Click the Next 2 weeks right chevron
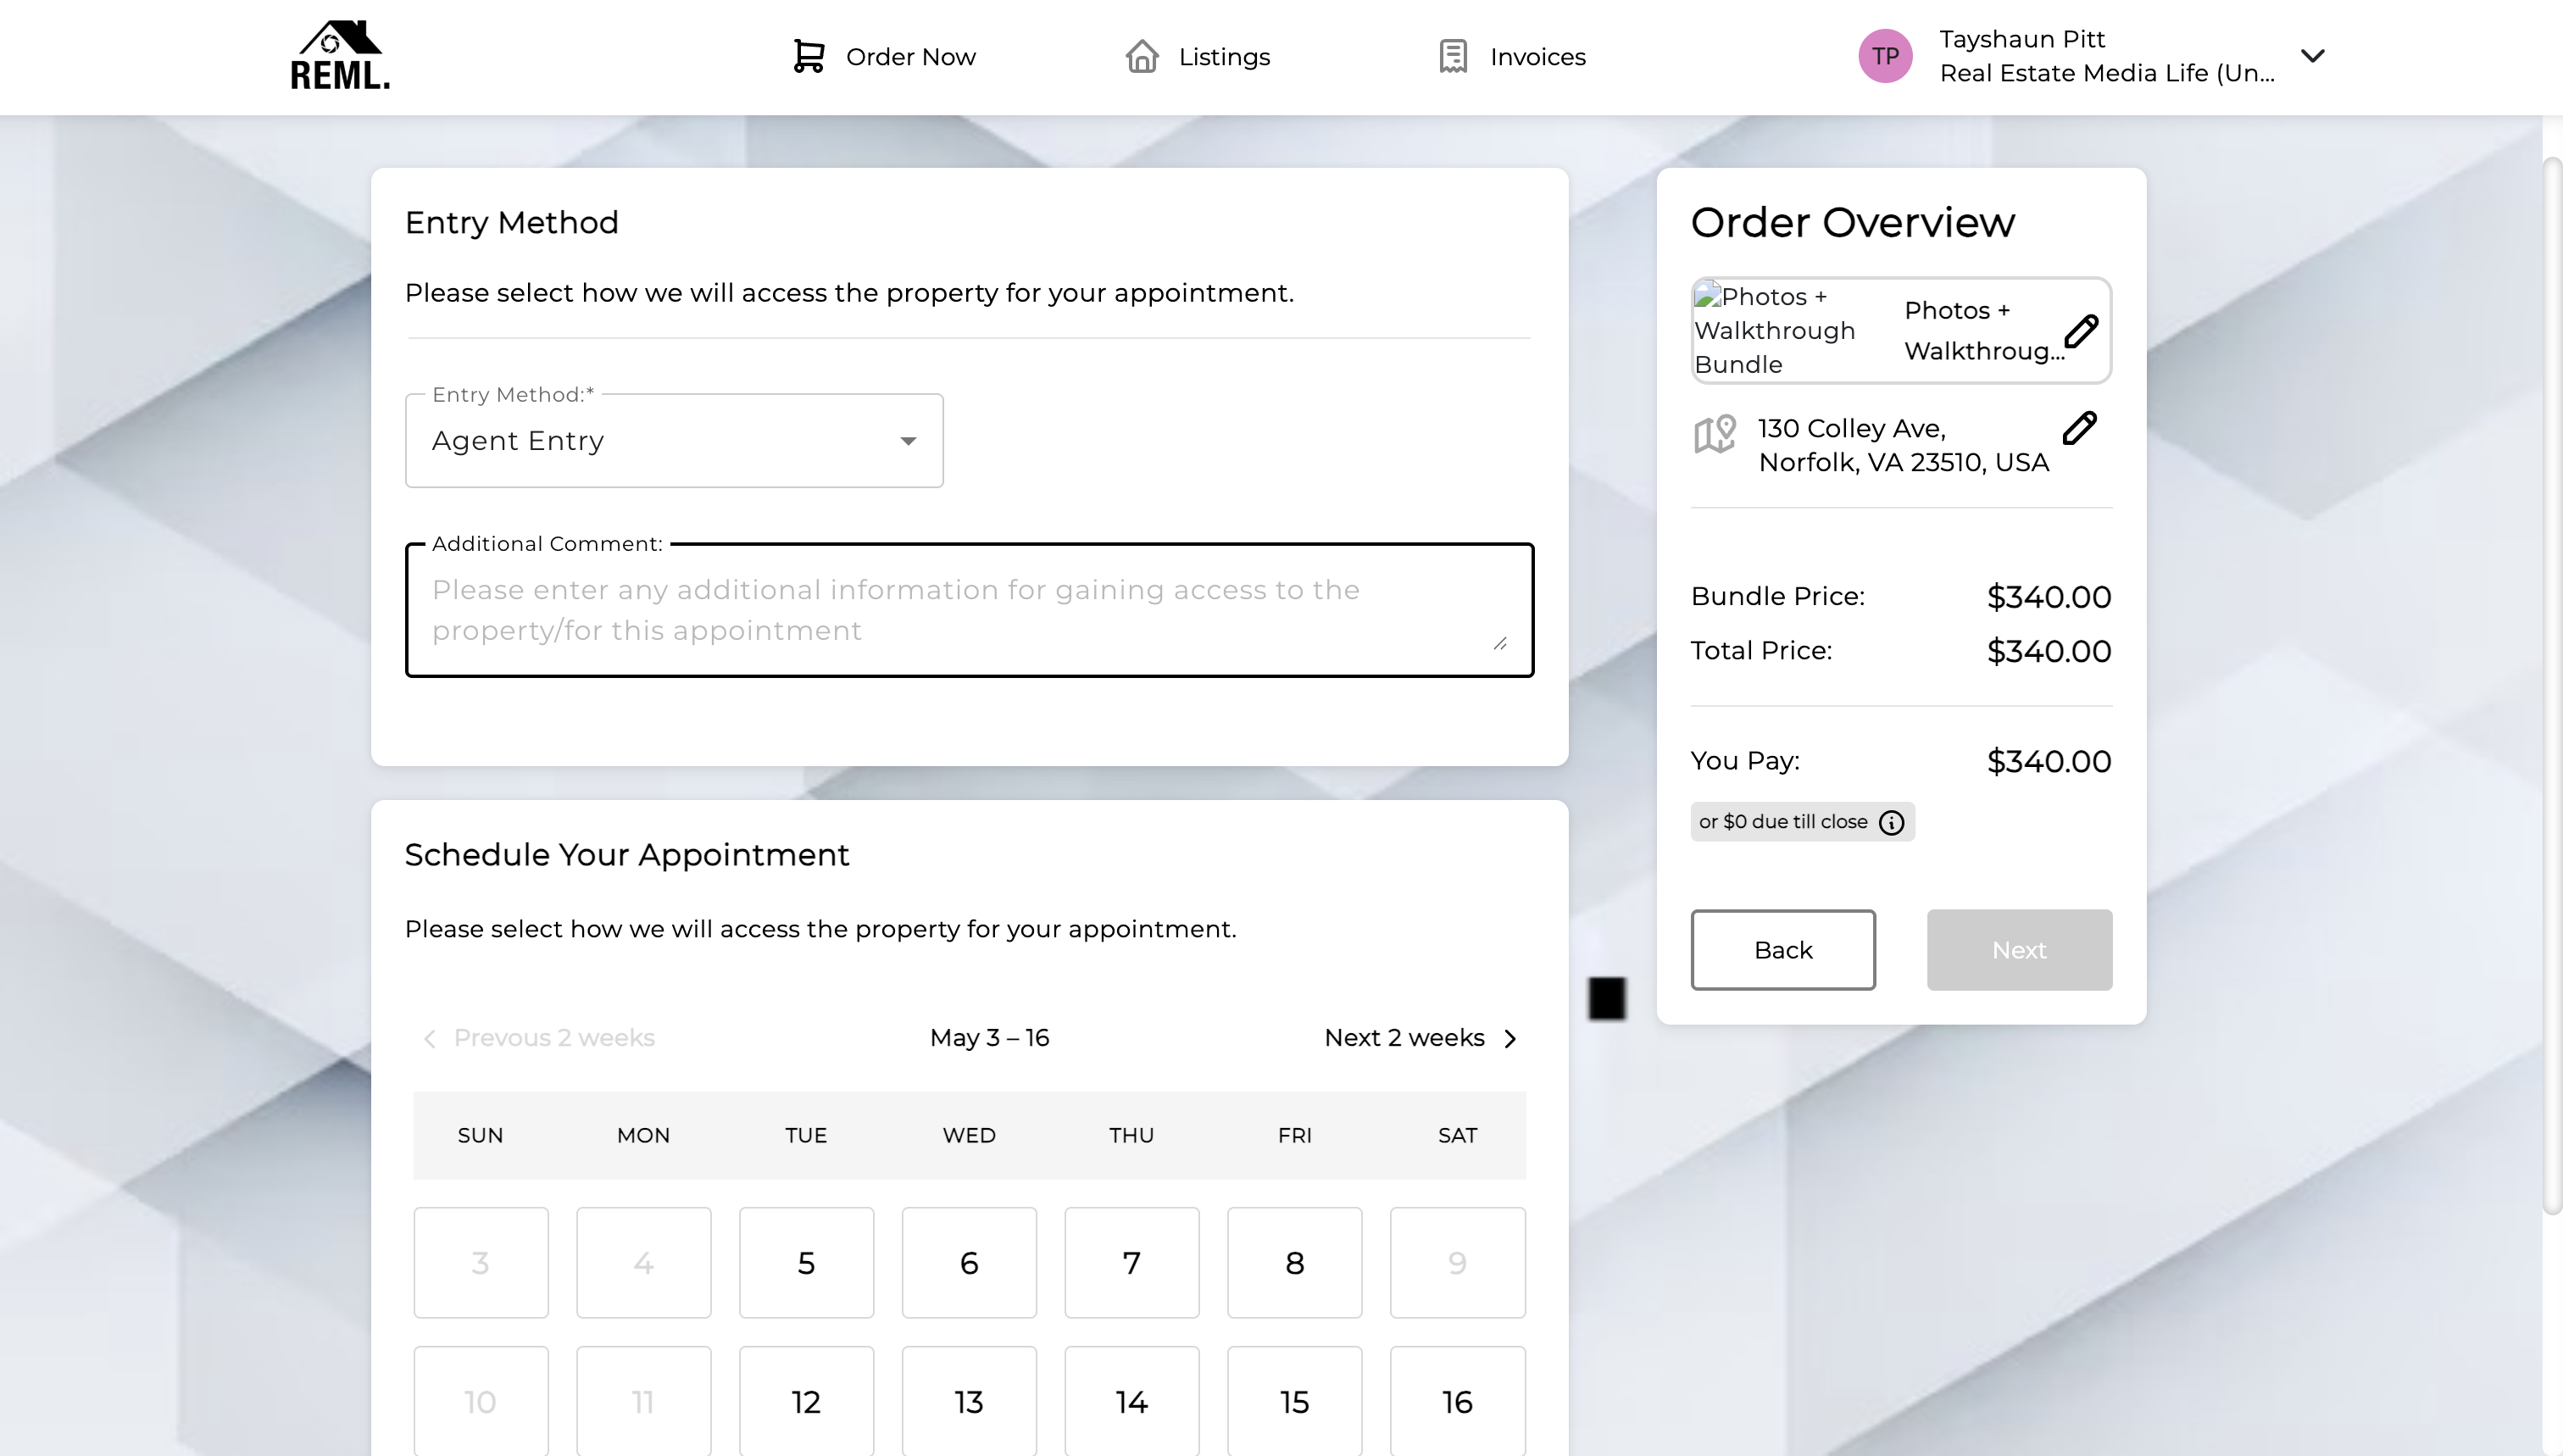This screenshot has width=2563, height=1456. pyautogui.click(x=1510, y=1039)
